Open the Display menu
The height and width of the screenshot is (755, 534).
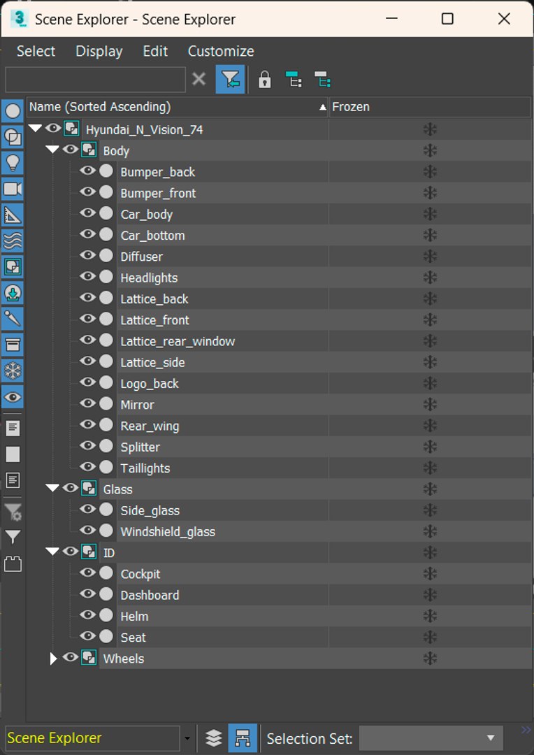(99, 51)
